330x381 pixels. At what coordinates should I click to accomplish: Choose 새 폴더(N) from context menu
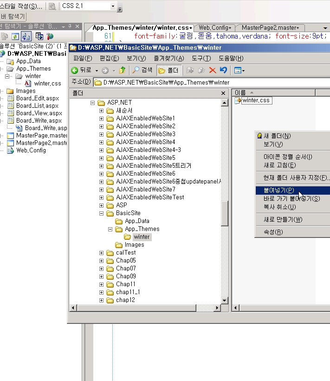[293, 136]
